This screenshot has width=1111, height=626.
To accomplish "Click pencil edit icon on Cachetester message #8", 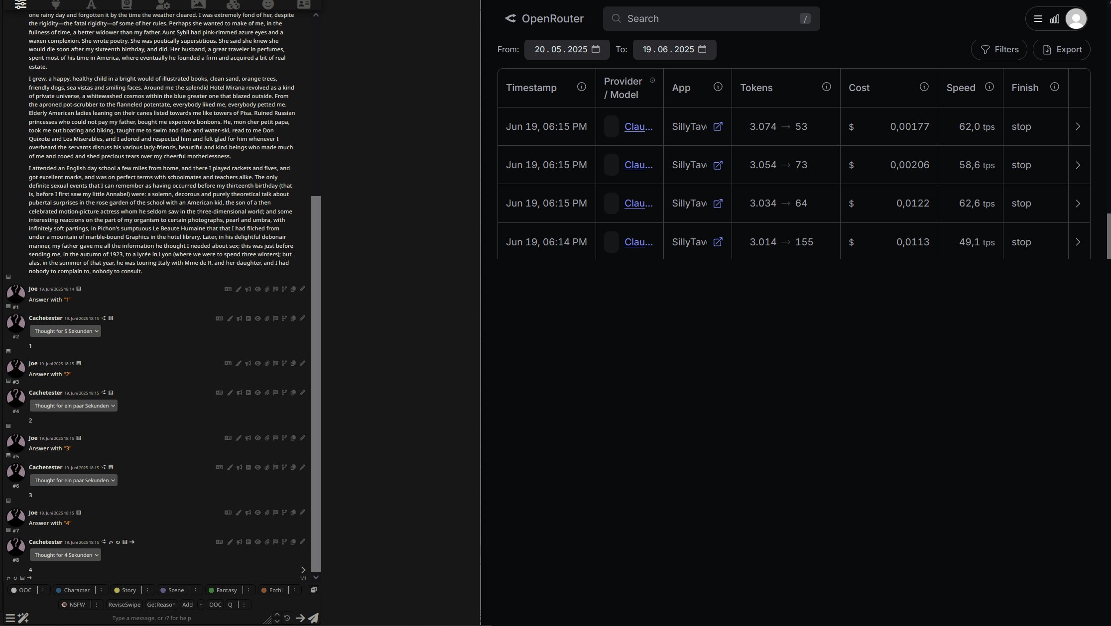I will pos(302,542).
